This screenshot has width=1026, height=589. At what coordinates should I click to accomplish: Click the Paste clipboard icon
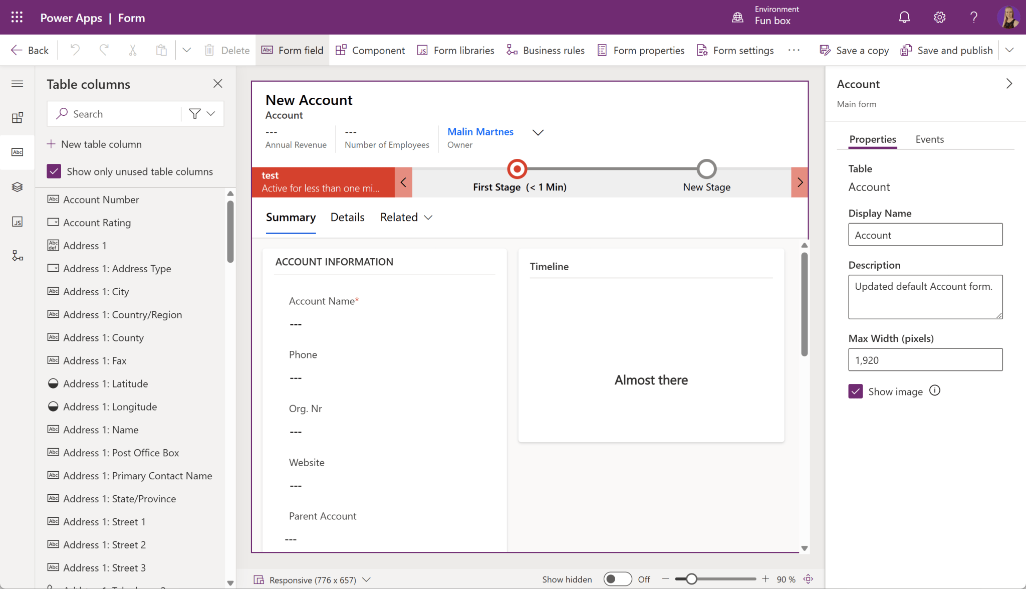click(161, 50)
